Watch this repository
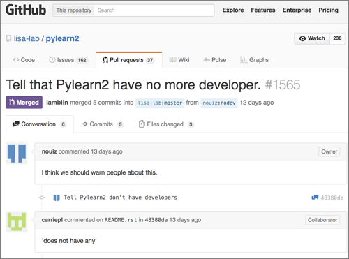Screen dimensions: 349x259 pyautogui.click(x=312, y=38)
